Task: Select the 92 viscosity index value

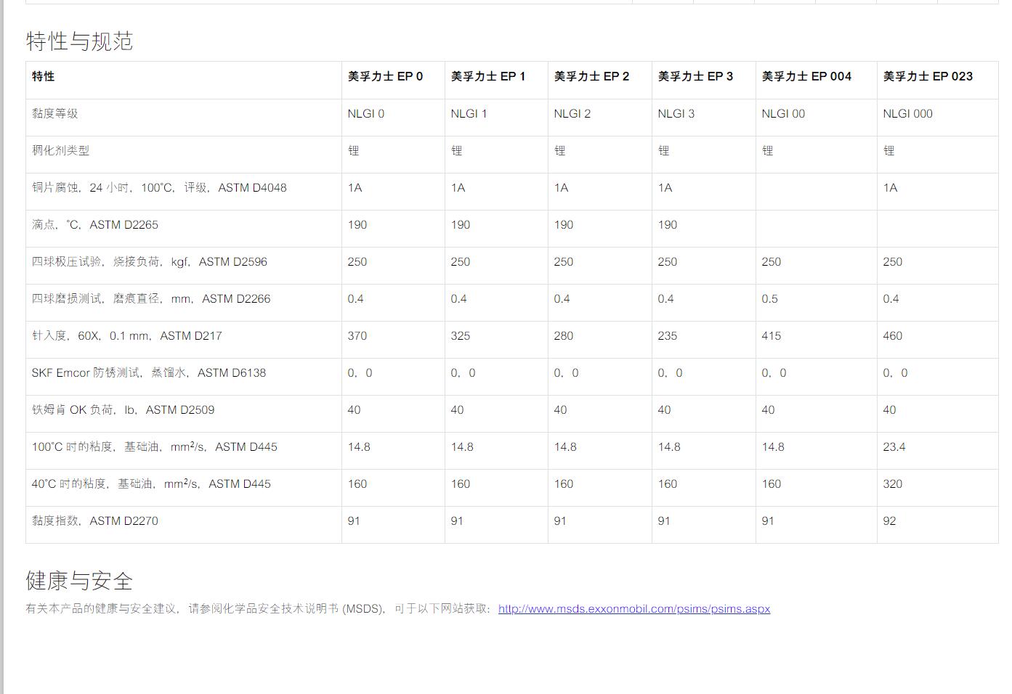Action: pyautogui.click(x=889, y=520)
